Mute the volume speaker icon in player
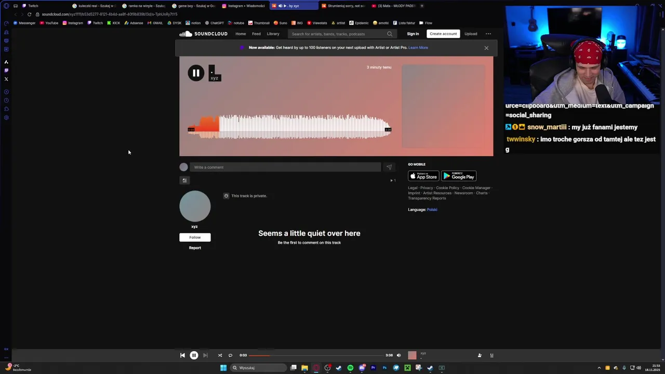665x374 pixels. coord(398,355)
